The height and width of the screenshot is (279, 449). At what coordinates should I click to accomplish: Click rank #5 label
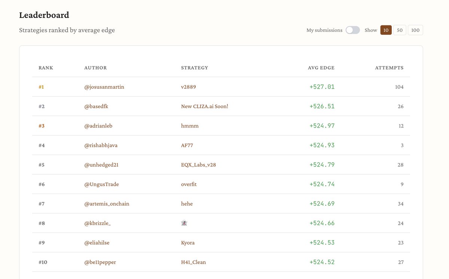[x=42, y=165]
